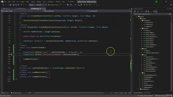Click the Start Without Debugging outline play icon
Viewport: 173px width, 97px height.
click(61, 5)
